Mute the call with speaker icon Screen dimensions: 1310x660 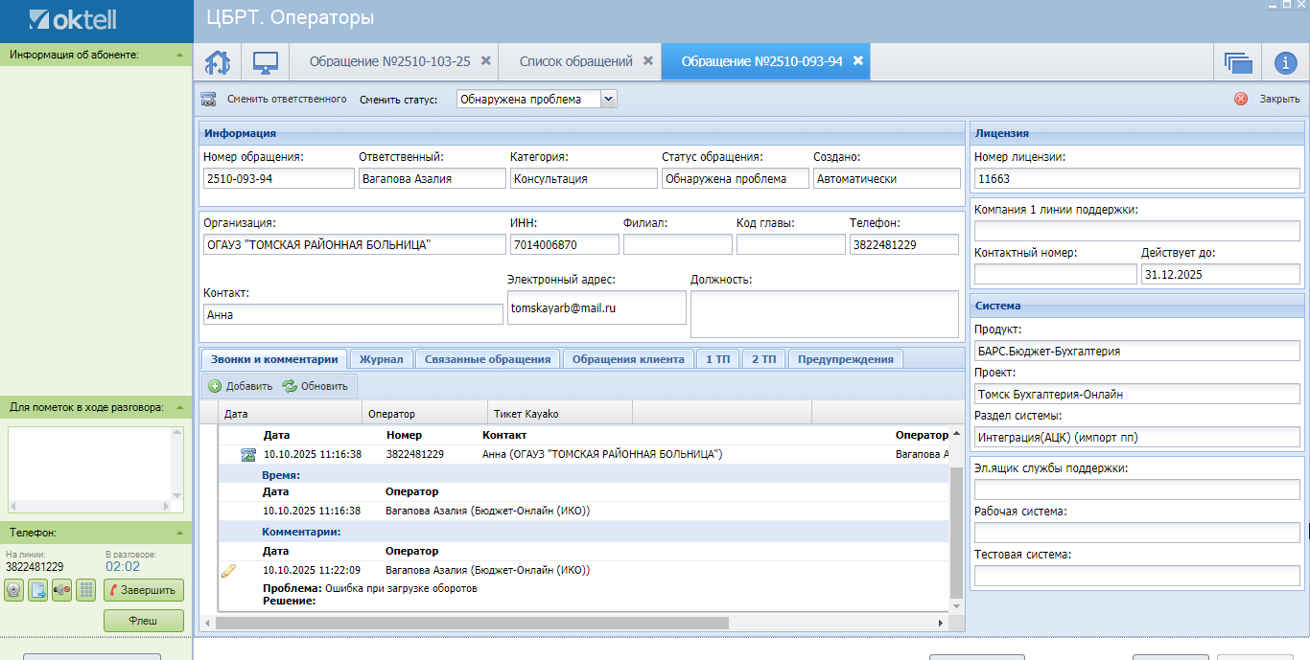[x=62, y=590]
